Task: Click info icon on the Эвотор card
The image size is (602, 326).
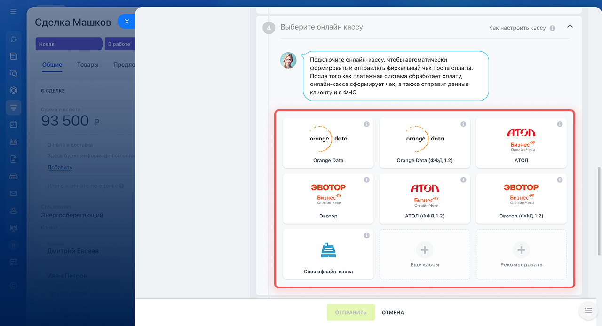Action: click(367, 180)
